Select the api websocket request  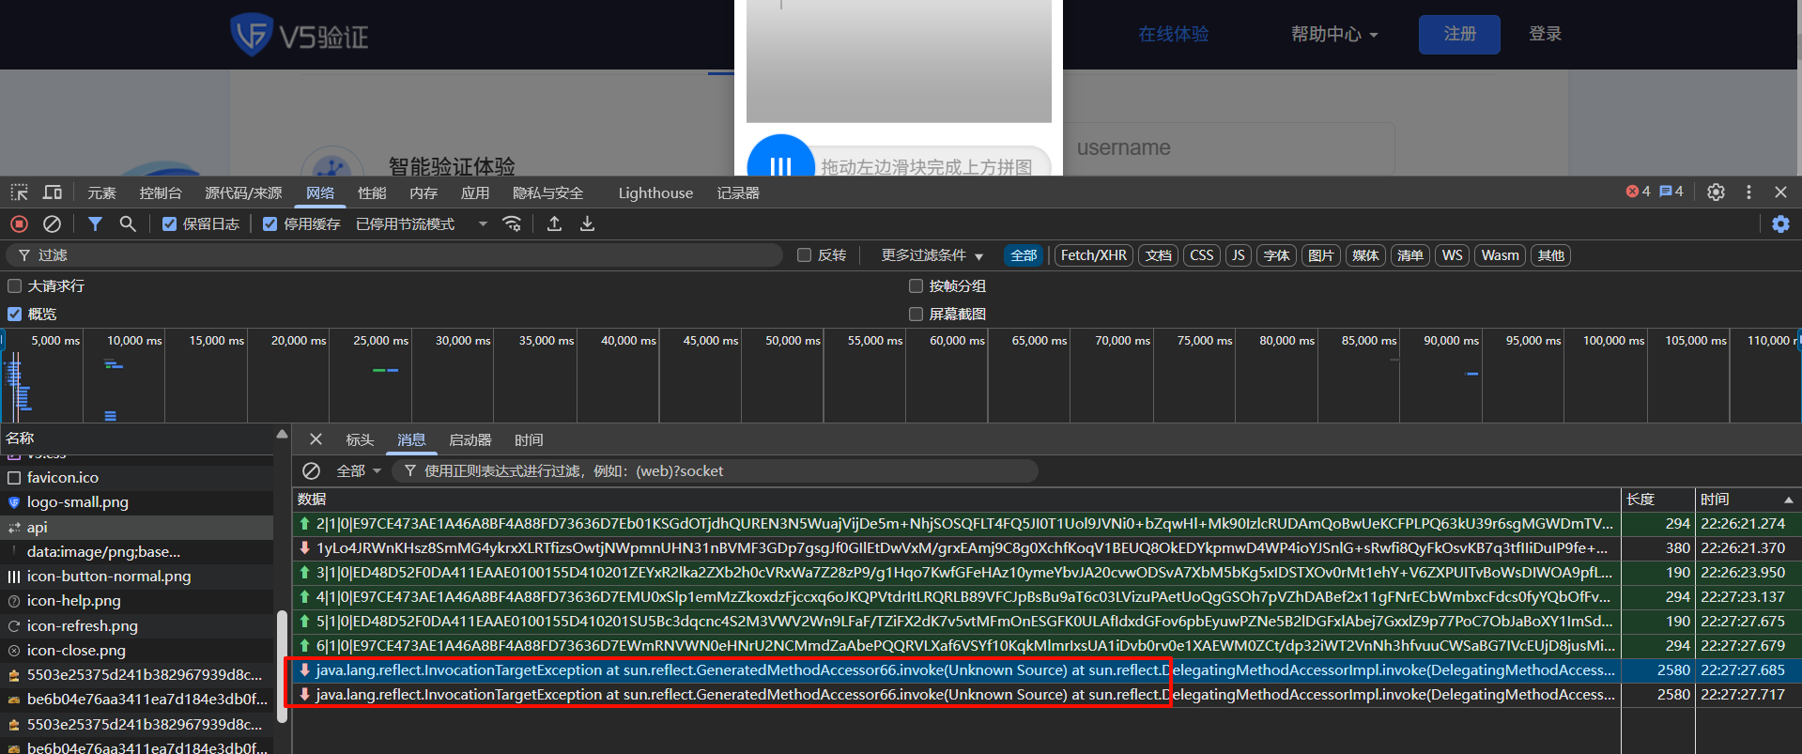(137, 528)
